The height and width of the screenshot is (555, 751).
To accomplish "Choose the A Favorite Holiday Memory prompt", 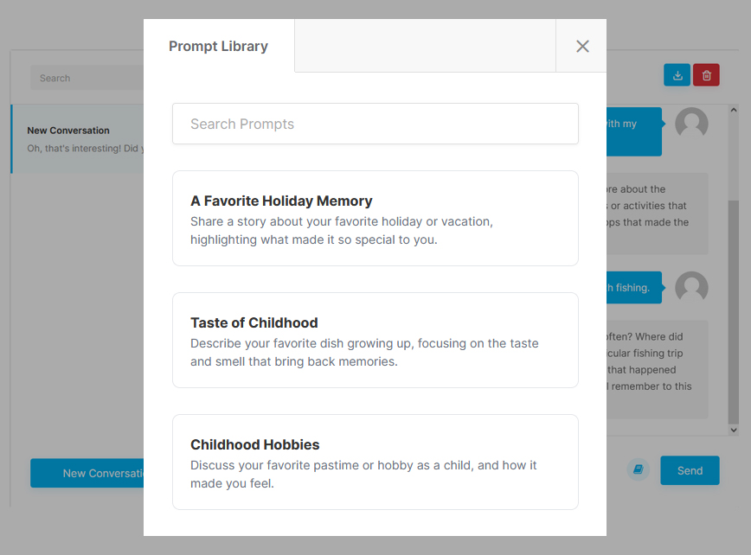I will point(375,218).
